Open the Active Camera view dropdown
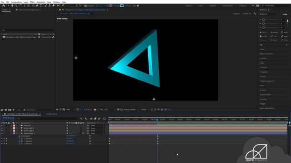The width and height of the screenshot is (291, 163). pyautogui.click(x=131, y=110)
